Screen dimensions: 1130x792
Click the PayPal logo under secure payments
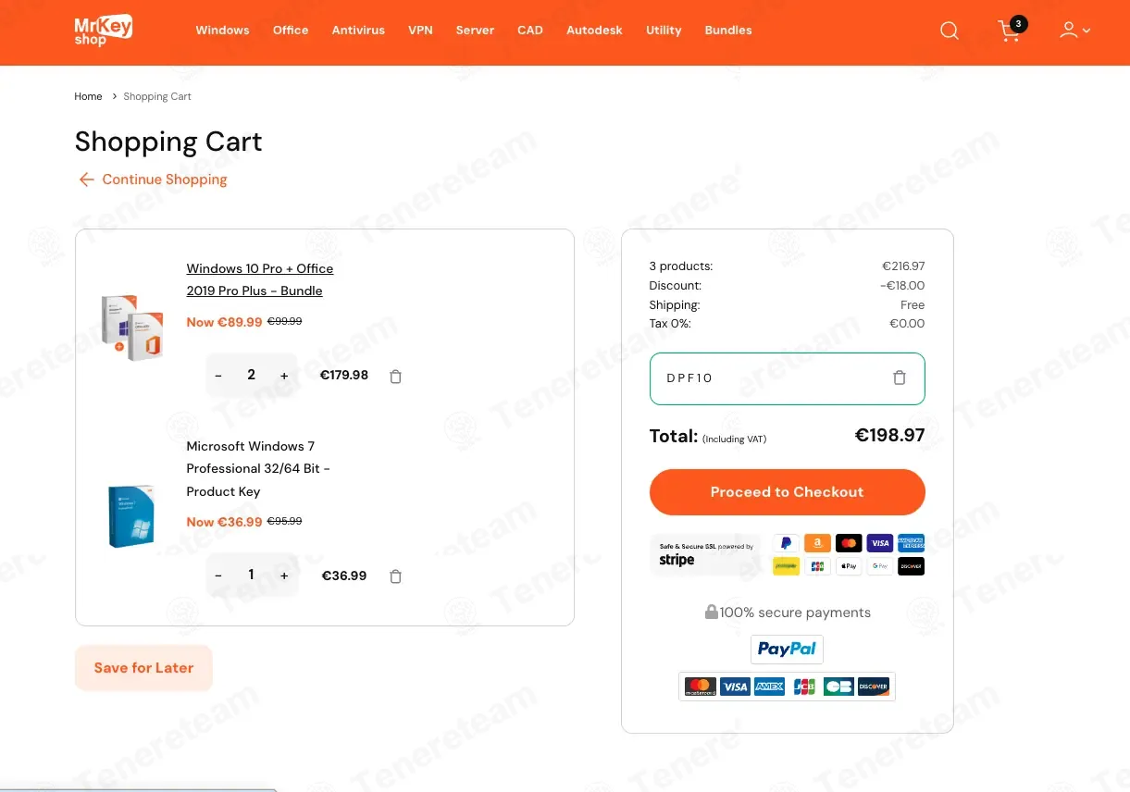(x=787, y=650)
